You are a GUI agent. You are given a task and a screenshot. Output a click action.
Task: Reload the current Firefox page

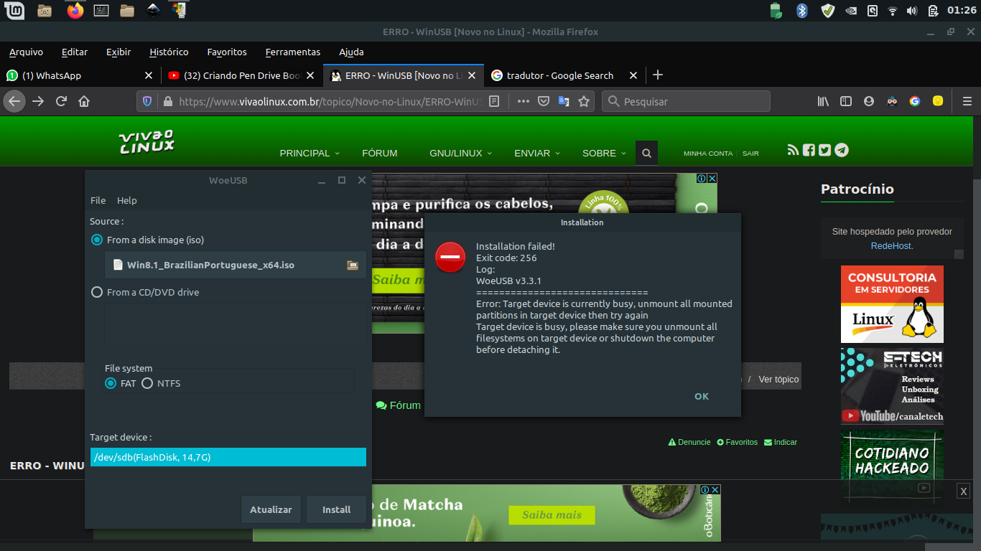point(61,101)
